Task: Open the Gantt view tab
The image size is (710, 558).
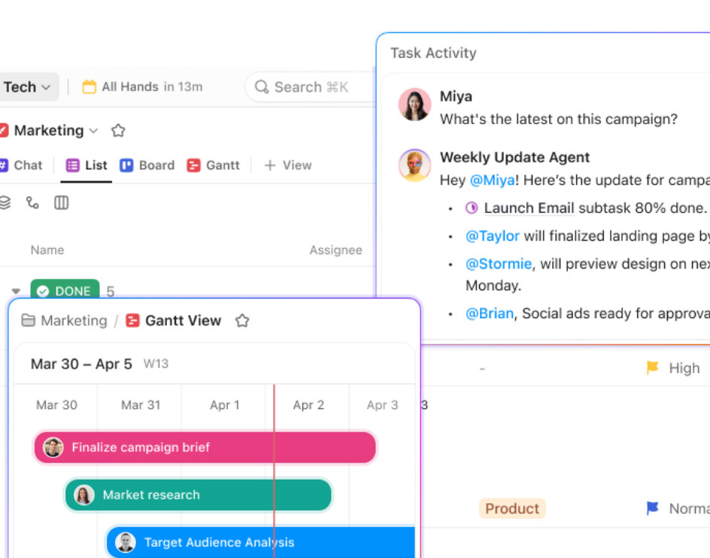Action: tap(214, 165)
